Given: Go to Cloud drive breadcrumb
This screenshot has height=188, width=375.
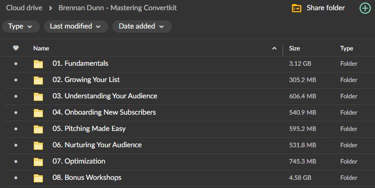Looking at the screenshot, I should tap(24, 8).
